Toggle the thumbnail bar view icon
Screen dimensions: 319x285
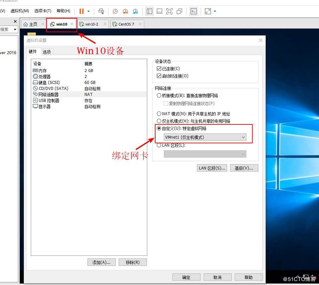click(159, 11)
